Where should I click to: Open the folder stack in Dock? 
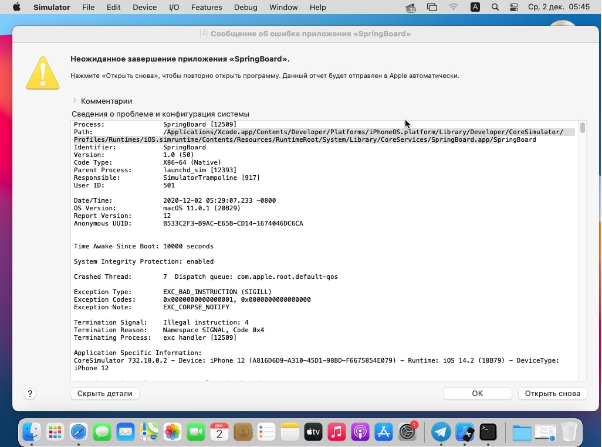point(522,433)
